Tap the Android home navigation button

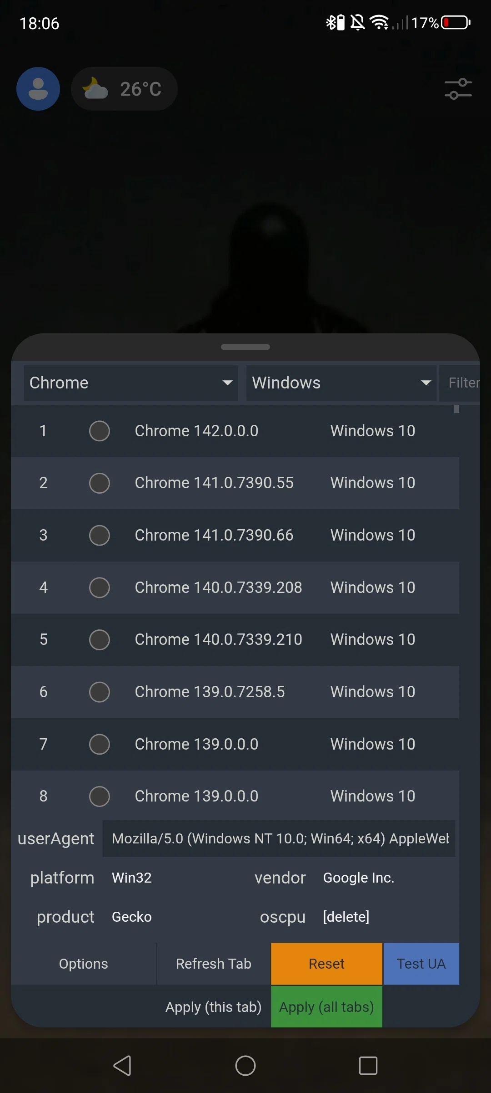[x=245, y=1066]
